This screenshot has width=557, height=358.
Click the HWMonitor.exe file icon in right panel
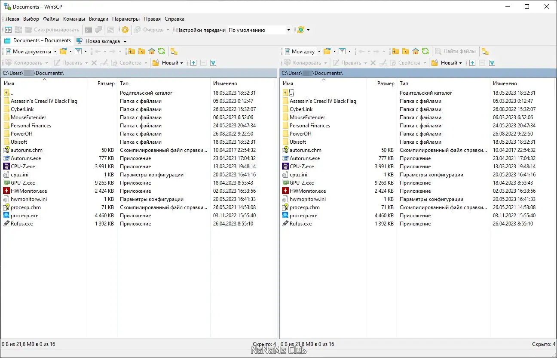[285, 191]
